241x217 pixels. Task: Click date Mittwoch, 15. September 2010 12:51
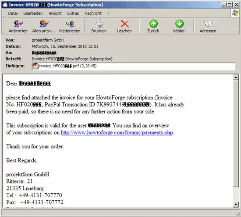65,46
